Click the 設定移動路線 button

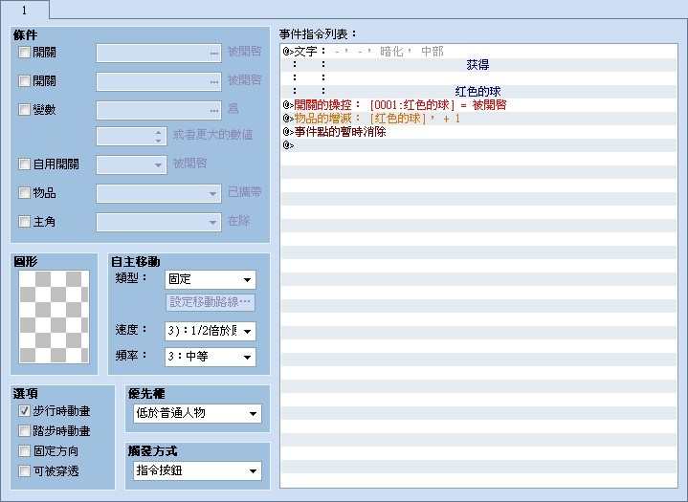(x=211, y=302)
